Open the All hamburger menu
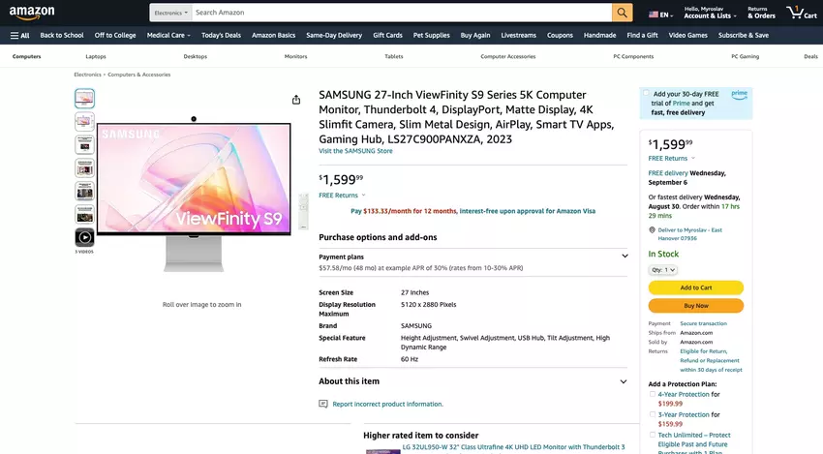The height and width of the screenshot is (454, 823). click(20, 35)
